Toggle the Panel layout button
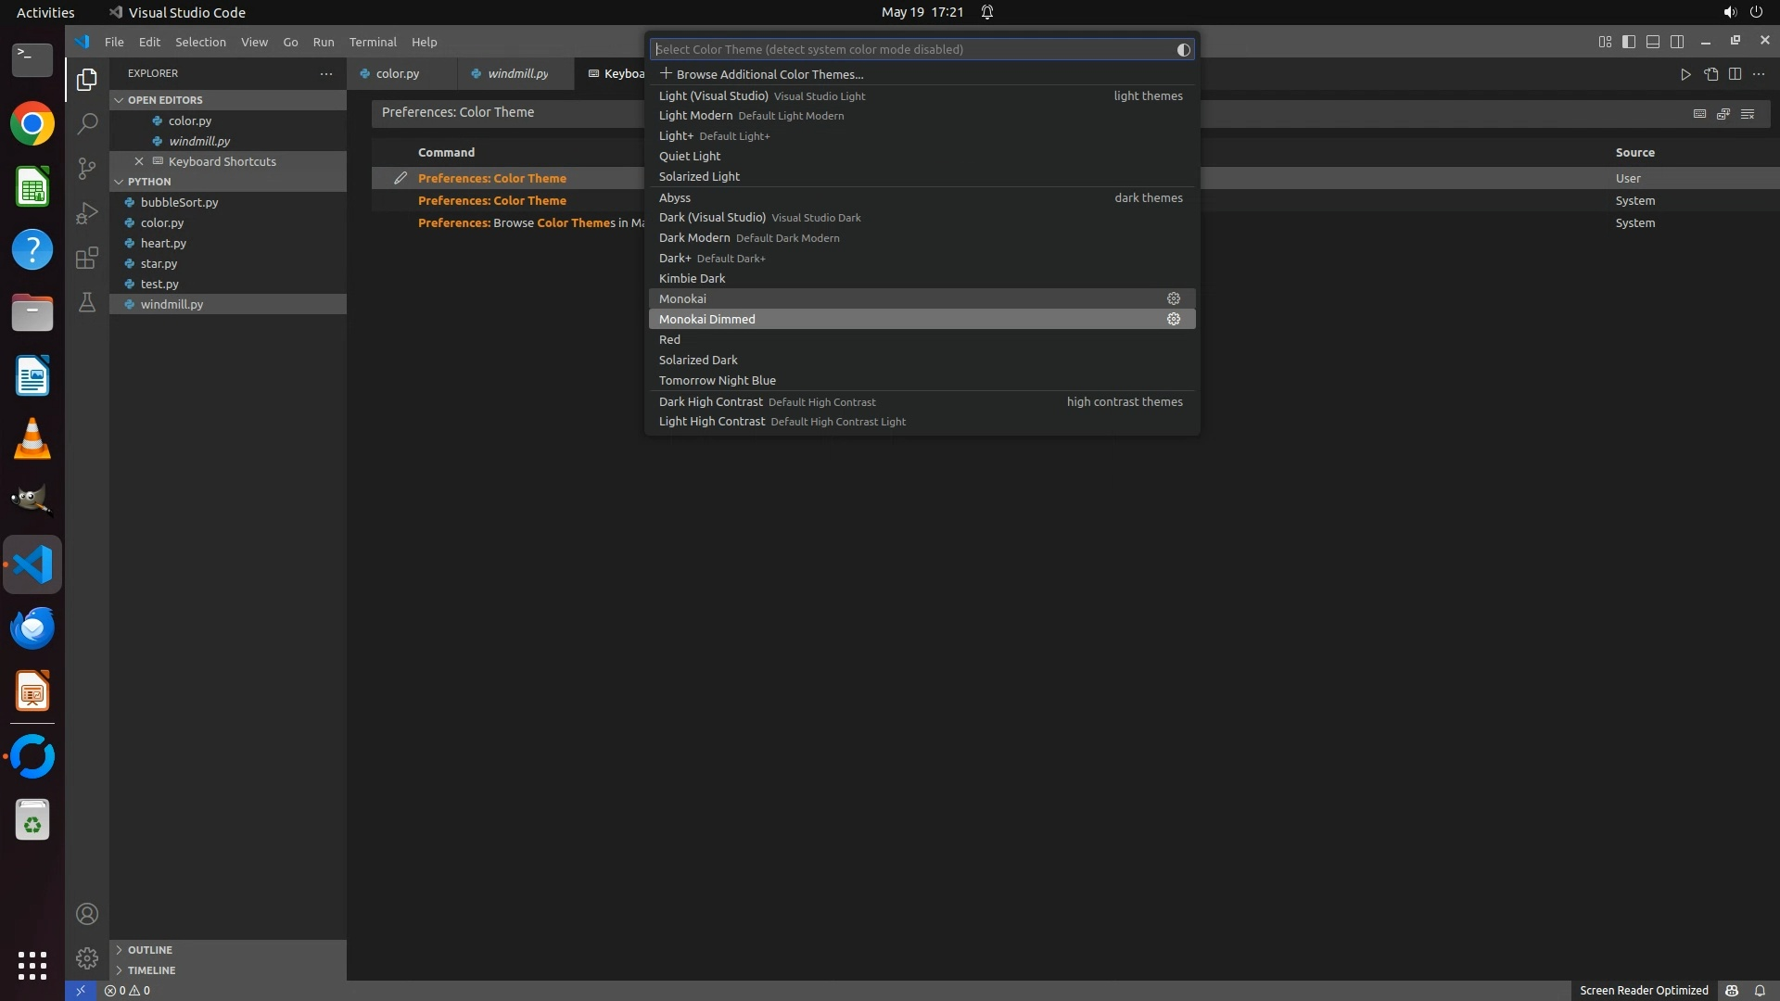Image resolution: width=1780 pixels, height=1001 pixels. [x=1653, y=42]
